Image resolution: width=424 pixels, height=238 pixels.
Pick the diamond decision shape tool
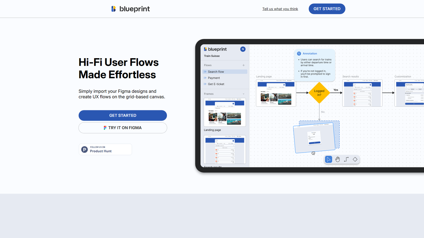tap(355, 159)
